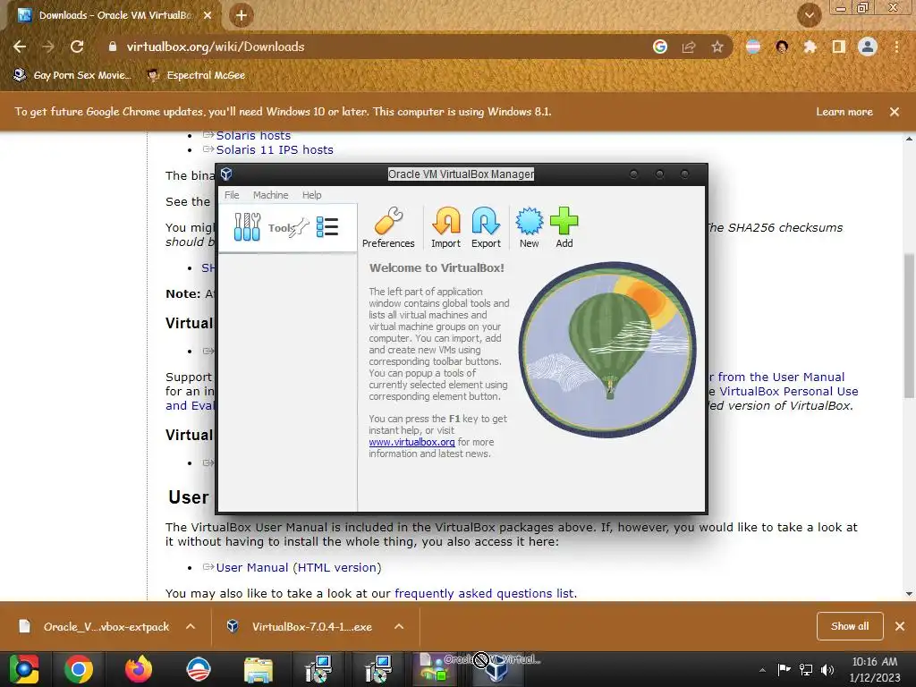The image size is (916, 687).
Task: Open the network tray icon
Action: (806, 670)
